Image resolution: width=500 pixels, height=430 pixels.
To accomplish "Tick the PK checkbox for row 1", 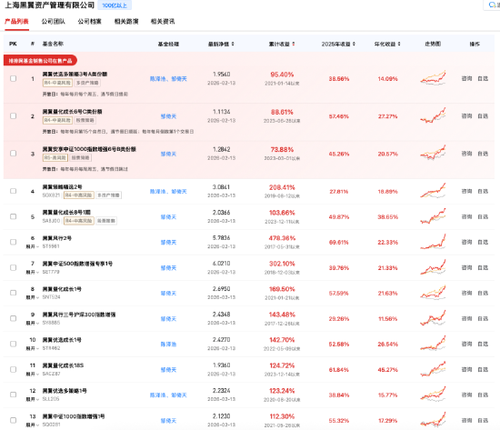I will click(x=13, y=78).
